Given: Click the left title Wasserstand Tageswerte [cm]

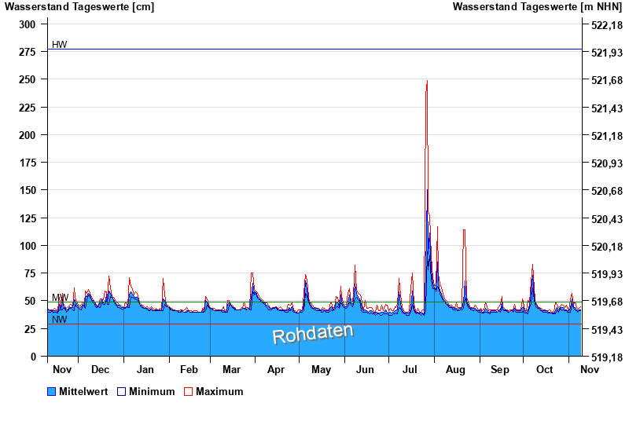Looking at the screenshot, I should click(x=79, y=7).
